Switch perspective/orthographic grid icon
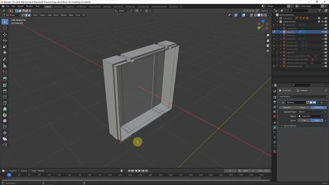Image resolution: width=329 pixels, height=185 pixels. (268, 51)
